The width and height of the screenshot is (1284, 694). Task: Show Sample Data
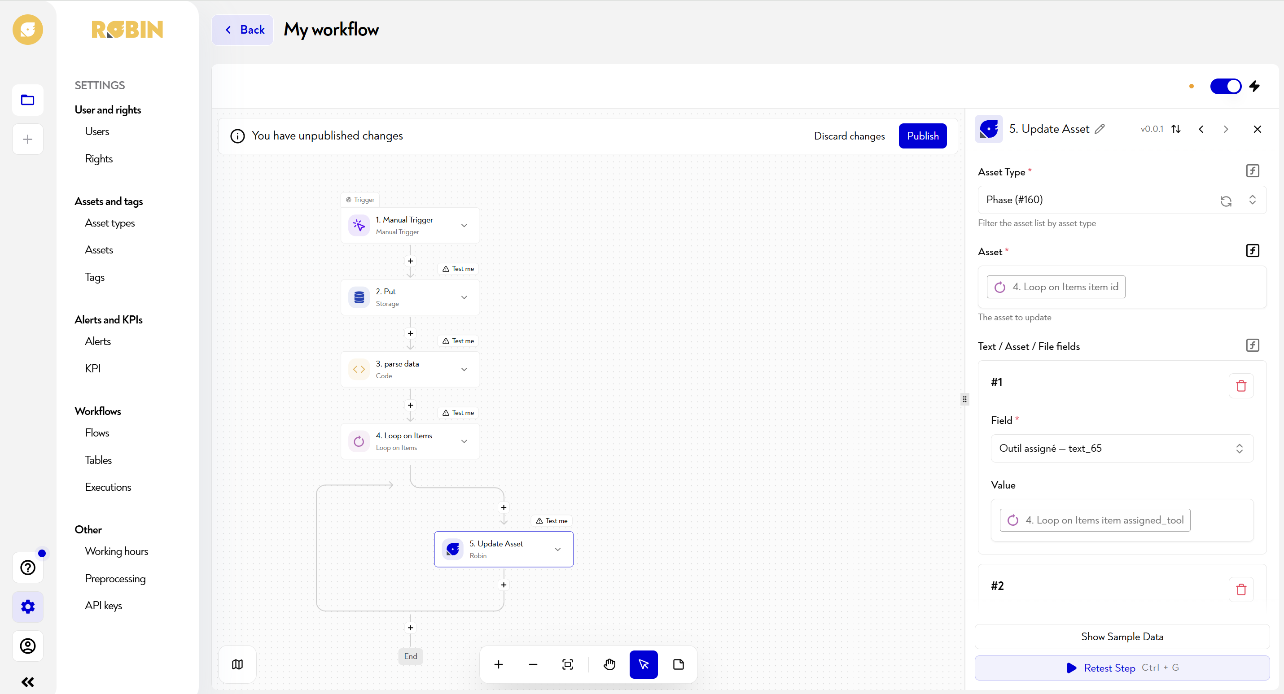click(x=1122, y=637)
